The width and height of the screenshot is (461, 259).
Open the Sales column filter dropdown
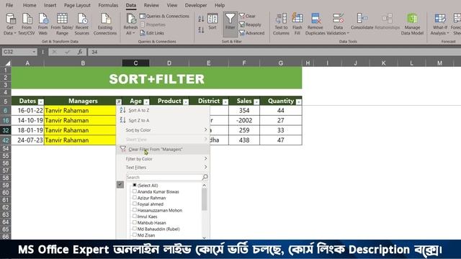(256, 102)
